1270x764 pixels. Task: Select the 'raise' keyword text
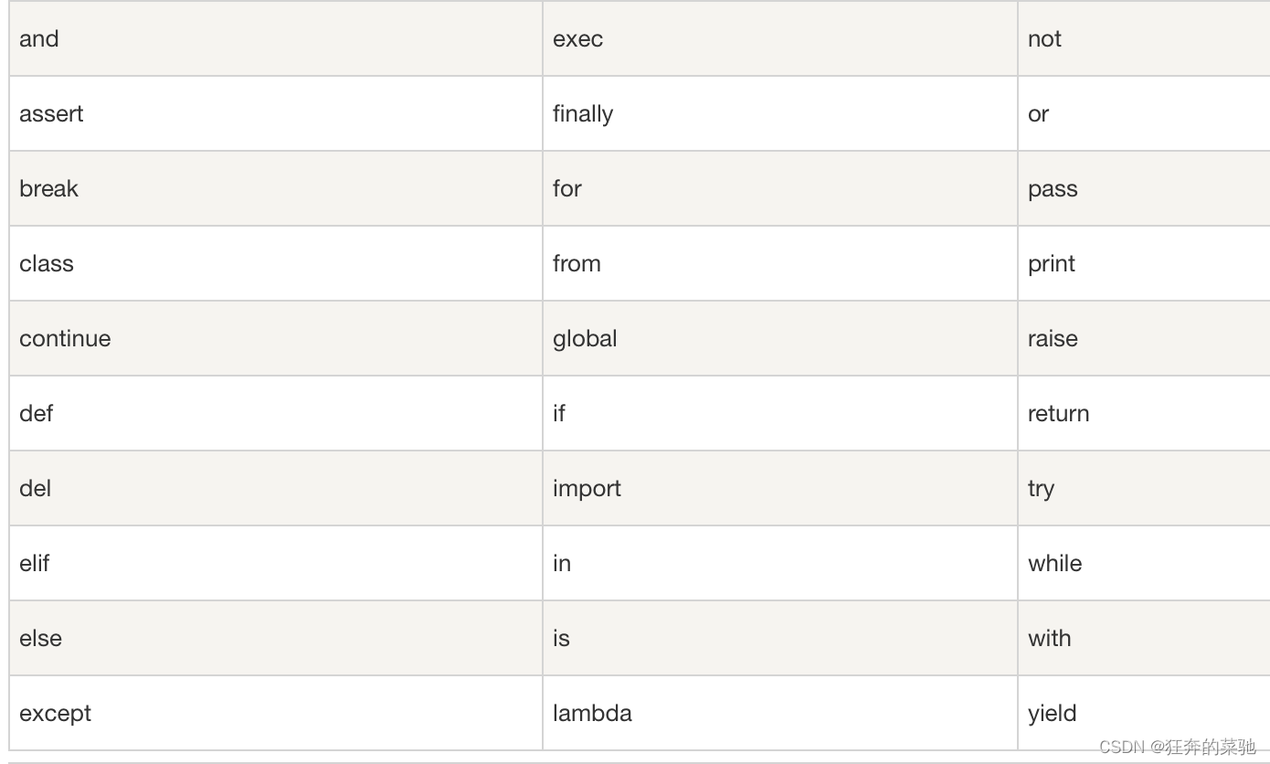(1053, 339)
